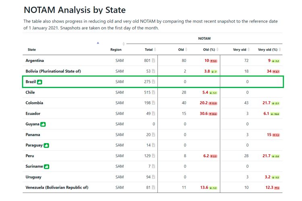The width and height of the screenshot is (302, 201).
Task: Click the green change badge beside Argentina's 9
Action: point(275,61)
